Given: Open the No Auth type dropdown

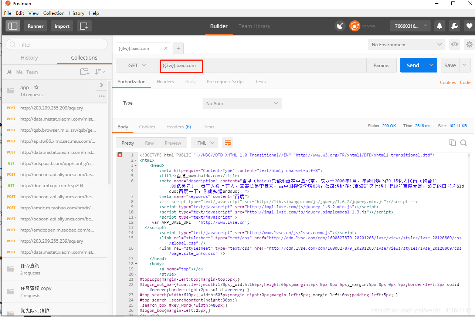Looking at the screenshot, I should coord(242,103).
